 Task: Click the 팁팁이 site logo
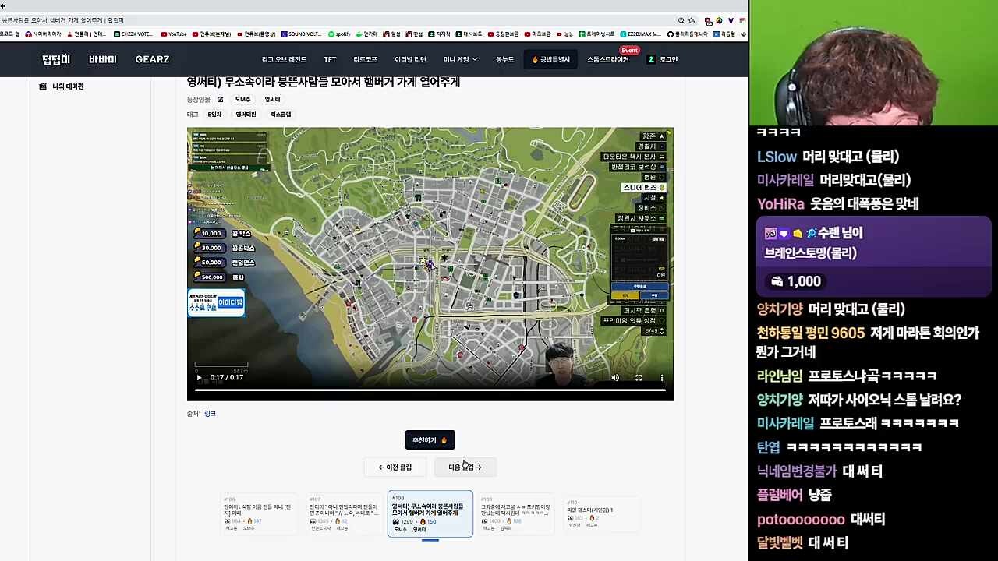56,59
